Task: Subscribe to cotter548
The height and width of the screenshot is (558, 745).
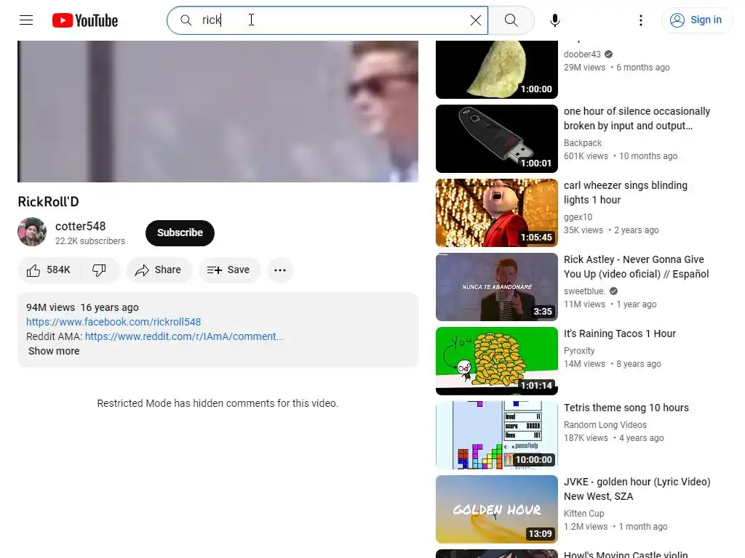Action: point(180,233)
